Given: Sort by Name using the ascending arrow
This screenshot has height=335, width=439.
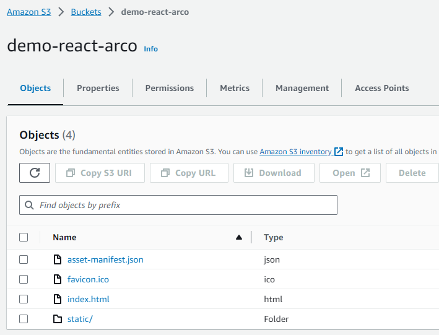Looking at the screenshot, I should click(x=239, y=238).
